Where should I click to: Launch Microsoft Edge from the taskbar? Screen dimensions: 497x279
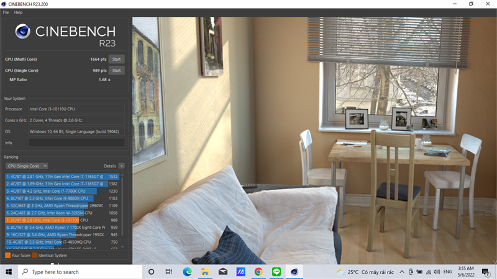(x=187, y=272)
